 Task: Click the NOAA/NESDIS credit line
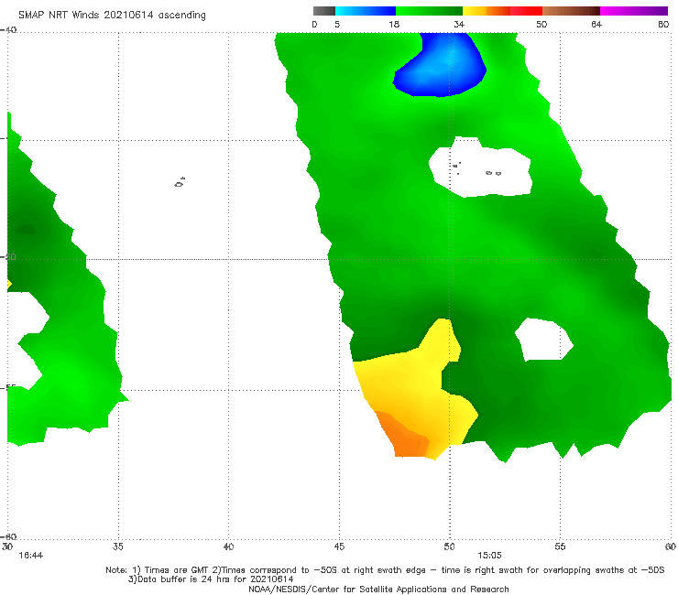(x=378, y=589)
